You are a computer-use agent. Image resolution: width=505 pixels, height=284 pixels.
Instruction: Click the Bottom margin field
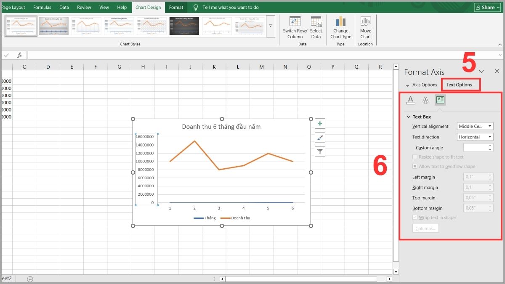pyautogui.click(x=478, y=208)
